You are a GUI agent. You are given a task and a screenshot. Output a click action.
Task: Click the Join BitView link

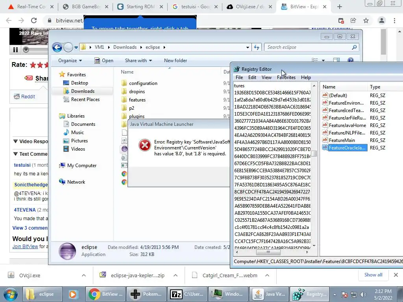pos(25,247)
